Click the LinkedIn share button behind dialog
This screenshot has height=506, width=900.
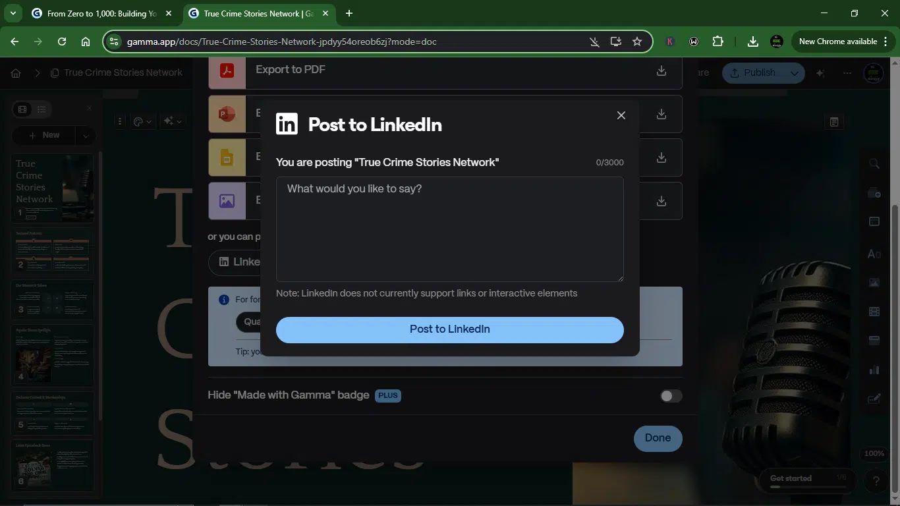click(x=235, y=262)
